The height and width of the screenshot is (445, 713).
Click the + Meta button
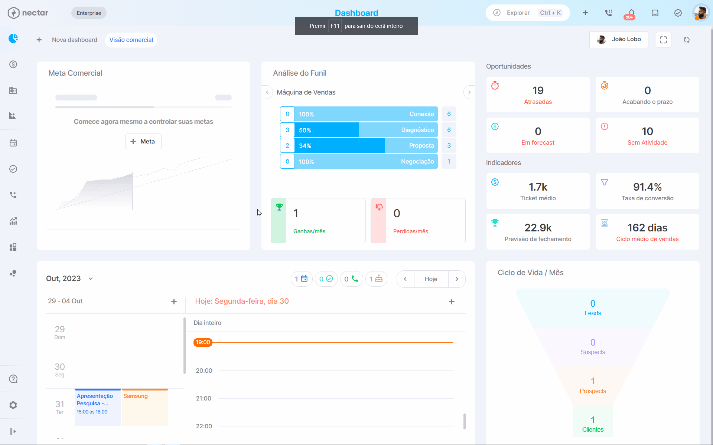click(143, 141)
